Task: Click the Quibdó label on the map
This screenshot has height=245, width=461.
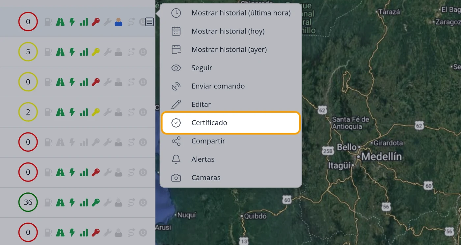Action: tap(255, 216)
